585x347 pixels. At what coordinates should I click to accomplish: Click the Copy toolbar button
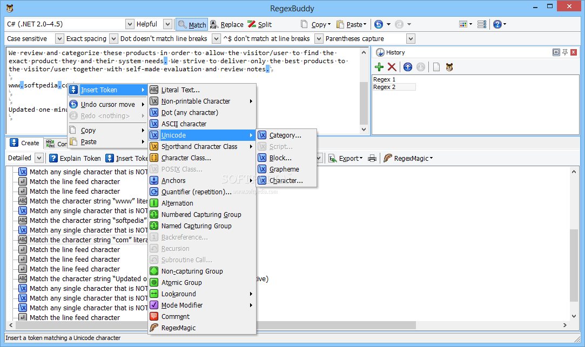[x=316, y=25]
